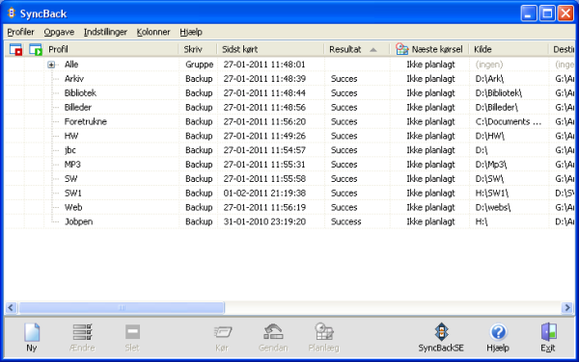The width and height of the screenshot is (579, 362).
Task: Click the Slet delete icon
Action: [x=132, y=332]
